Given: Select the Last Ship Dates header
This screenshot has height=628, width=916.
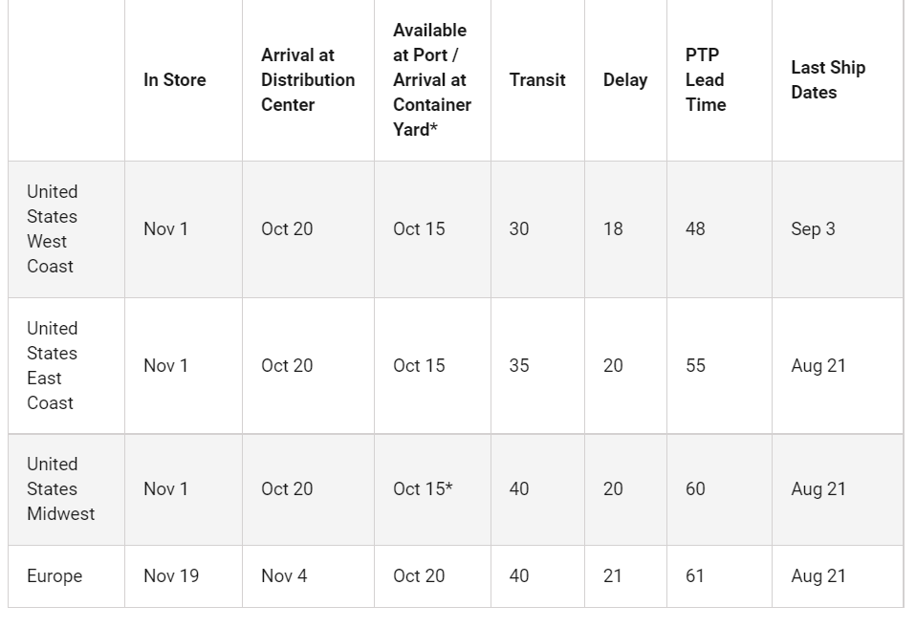Looking at the screenshot, I should pyautogui.click(x=828, y=80).
